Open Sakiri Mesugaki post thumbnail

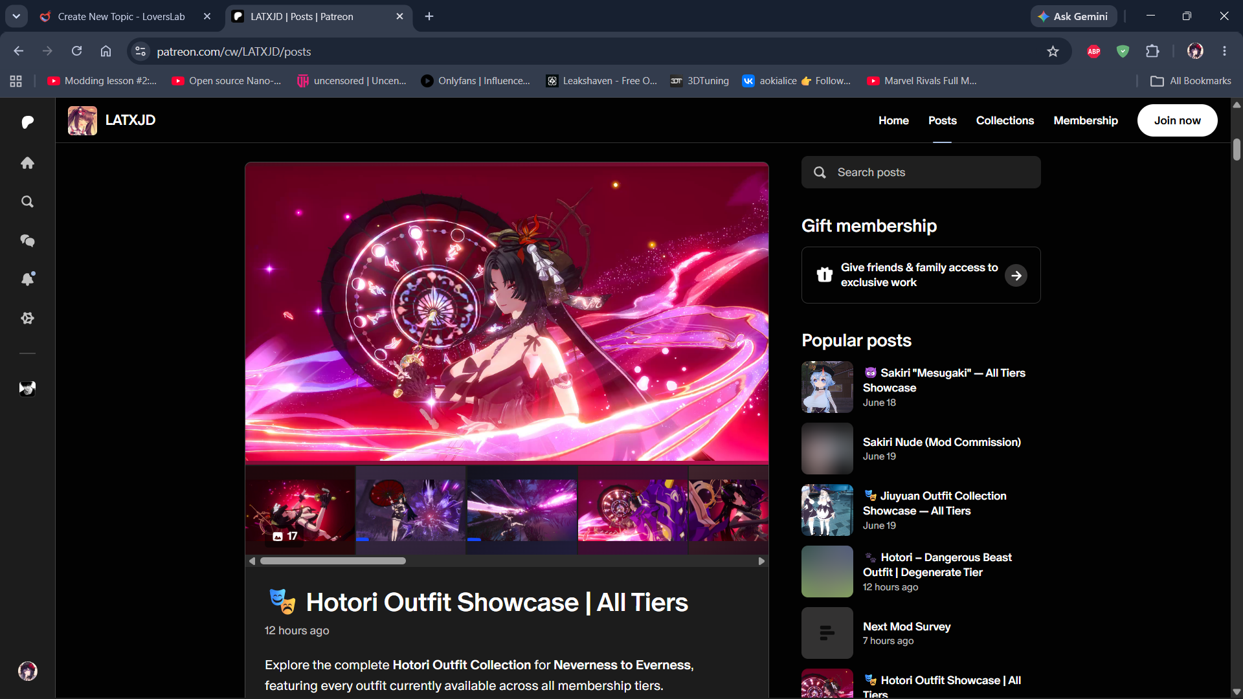pyautogui.click(x=827, y=387)
